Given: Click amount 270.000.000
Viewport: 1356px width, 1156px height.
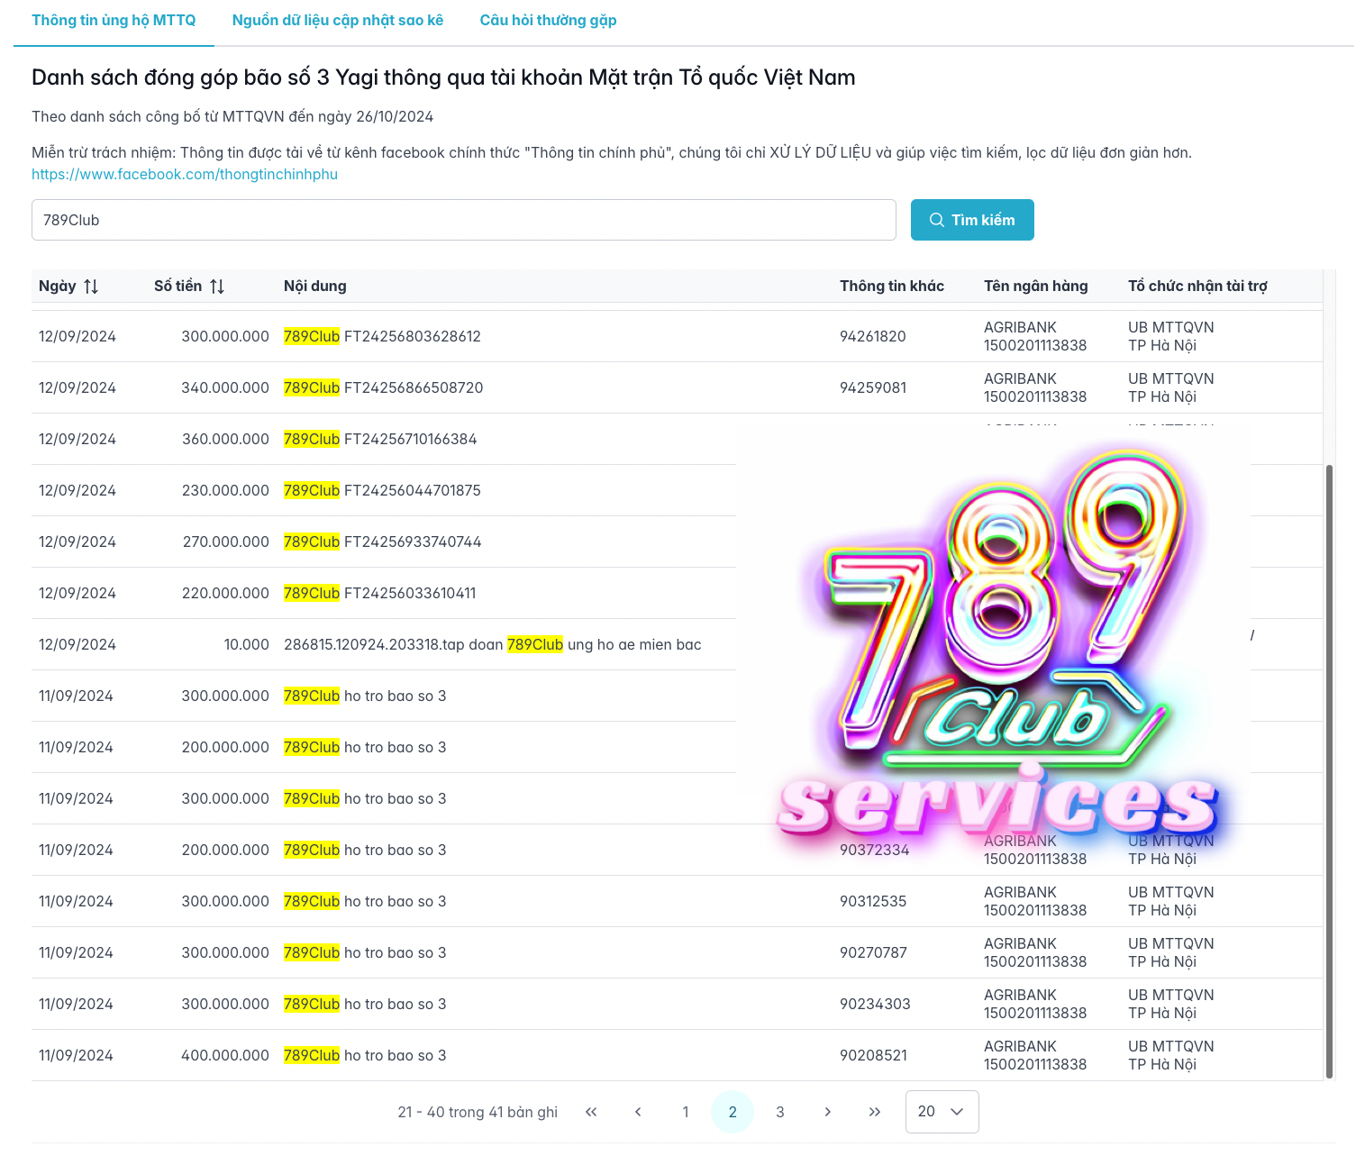Looking at the screenshot, I should (x=225, y=542).
